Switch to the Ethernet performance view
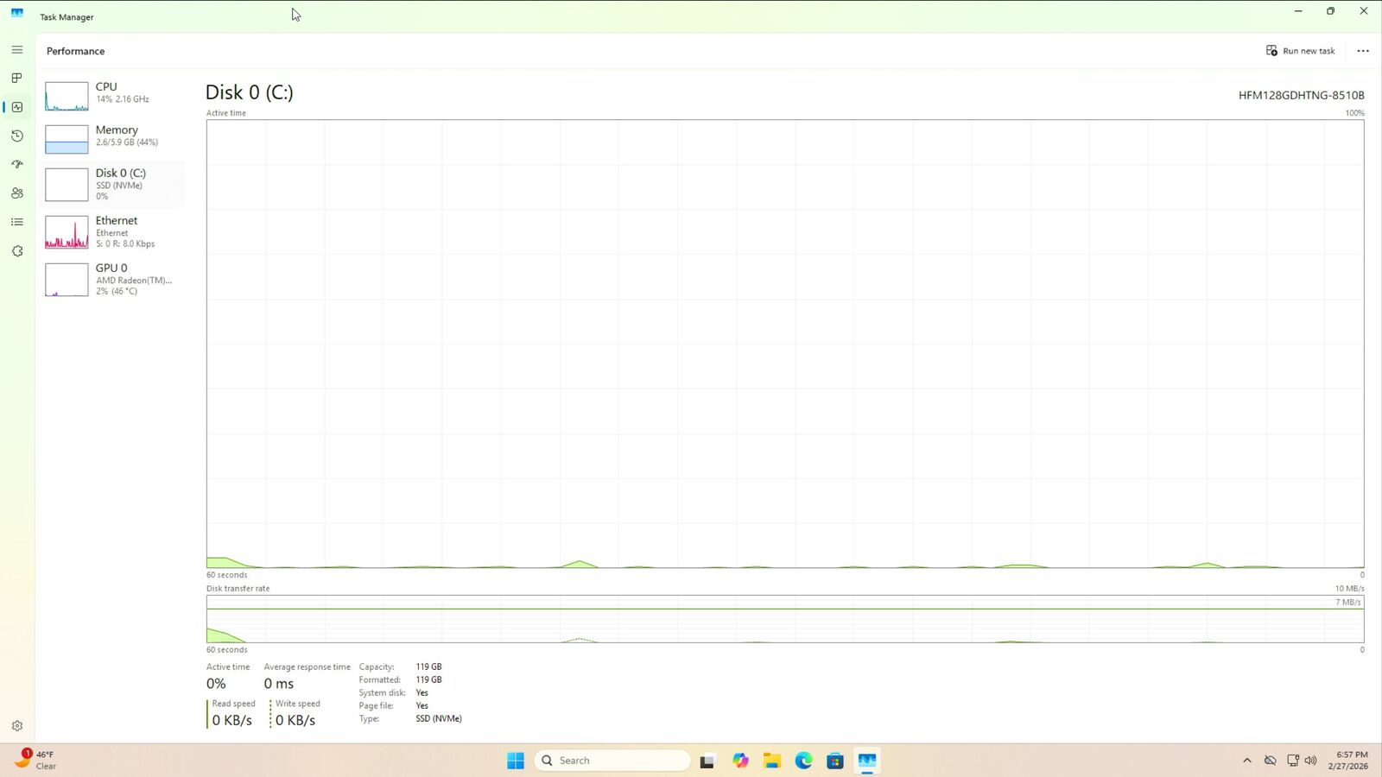 112,231
